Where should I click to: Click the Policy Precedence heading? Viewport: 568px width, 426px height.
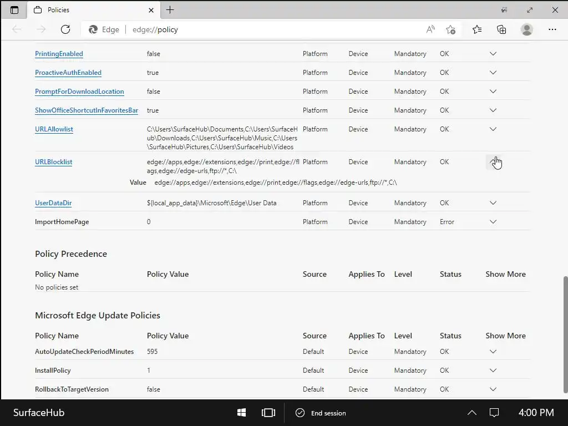click(71, 253)
